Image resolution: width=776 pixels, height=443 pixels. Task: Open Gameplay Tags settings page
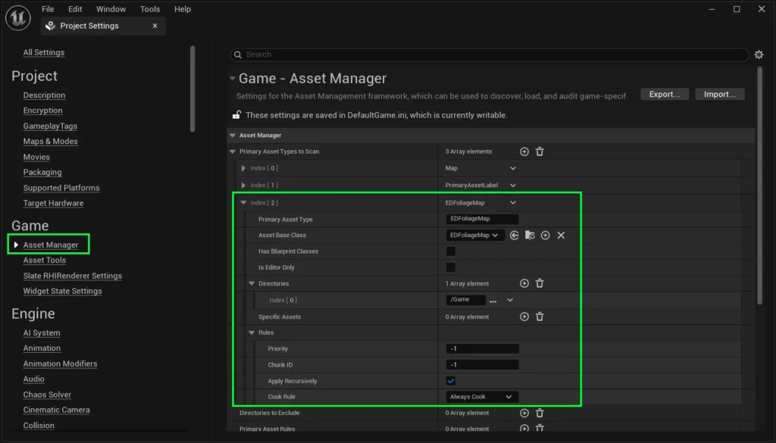click(50, 126)
